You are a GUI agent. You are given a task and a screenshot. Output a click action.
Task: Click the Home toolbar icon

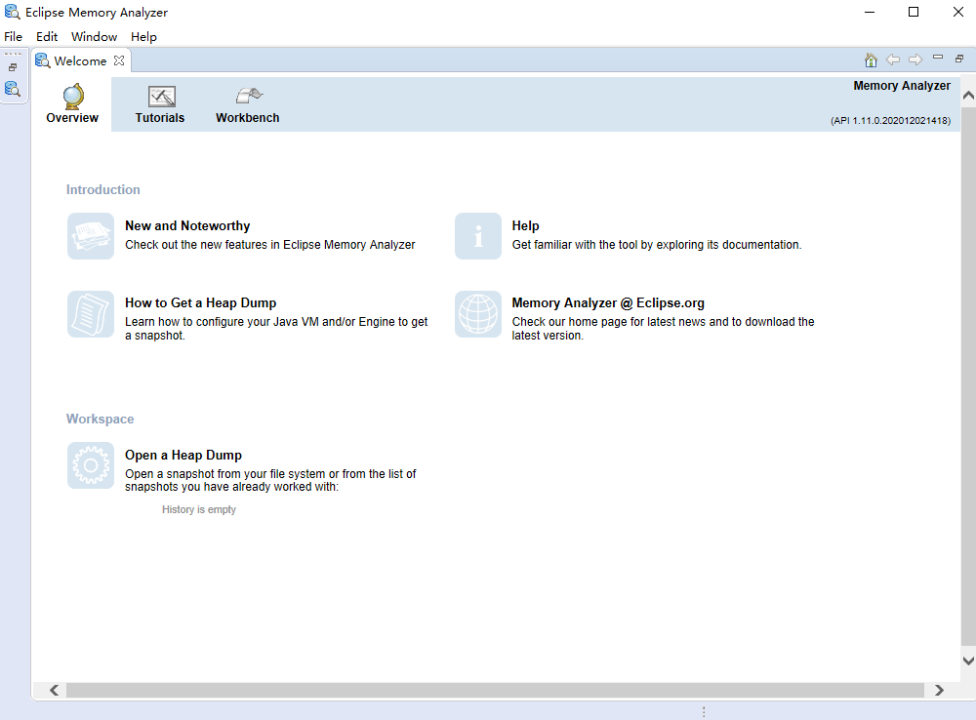(871, 60)
